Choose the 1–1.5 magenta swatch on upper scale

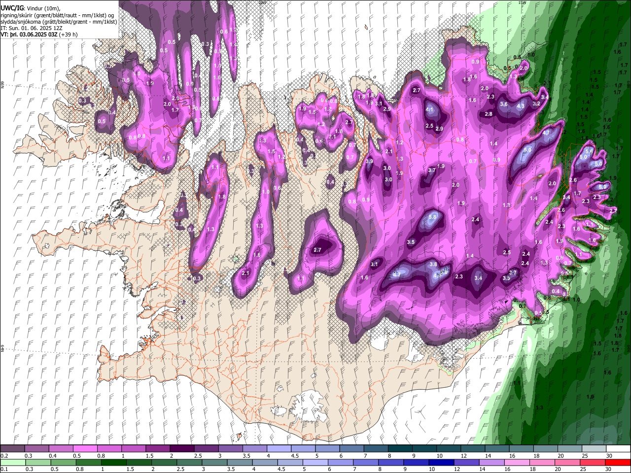pos(133,449)
